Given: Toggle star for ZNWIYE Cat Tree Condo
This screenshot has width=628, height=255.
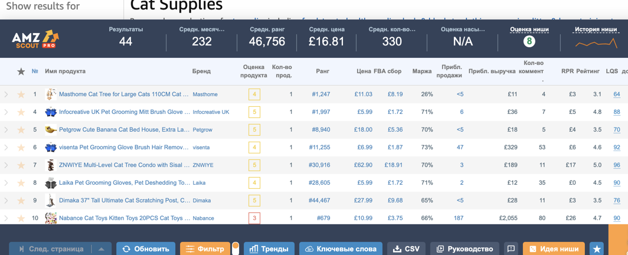Looking at the screenshot, I should tap(21, 165).
